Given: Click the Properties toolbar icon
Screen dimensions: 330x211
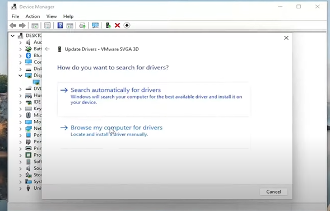Looking at the screenshot, I should (48, 26).
